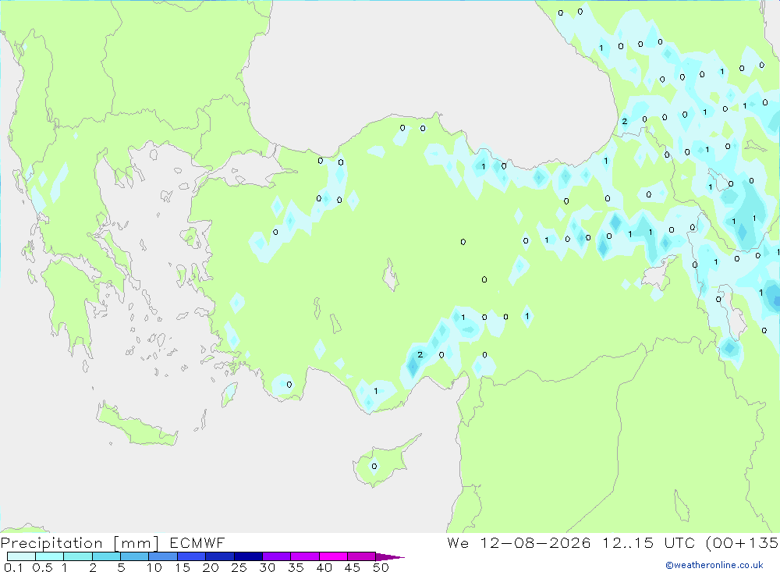Image resolution: width=780 pixels, height=572 pixels.
Task: Pick the 1–2 mm legend color box
Action: tap(78, 556)
